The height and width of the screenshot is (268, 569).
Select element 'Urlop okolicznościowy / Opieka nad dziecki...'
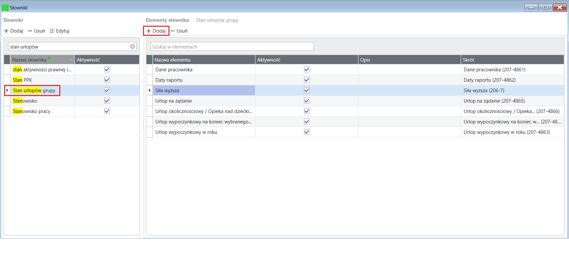point(204,111)
